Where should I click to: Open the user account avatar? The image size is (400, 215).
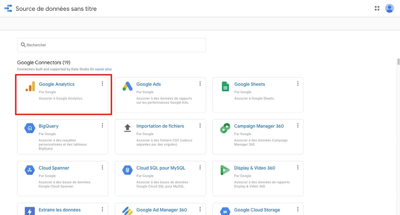coord(389,9)
